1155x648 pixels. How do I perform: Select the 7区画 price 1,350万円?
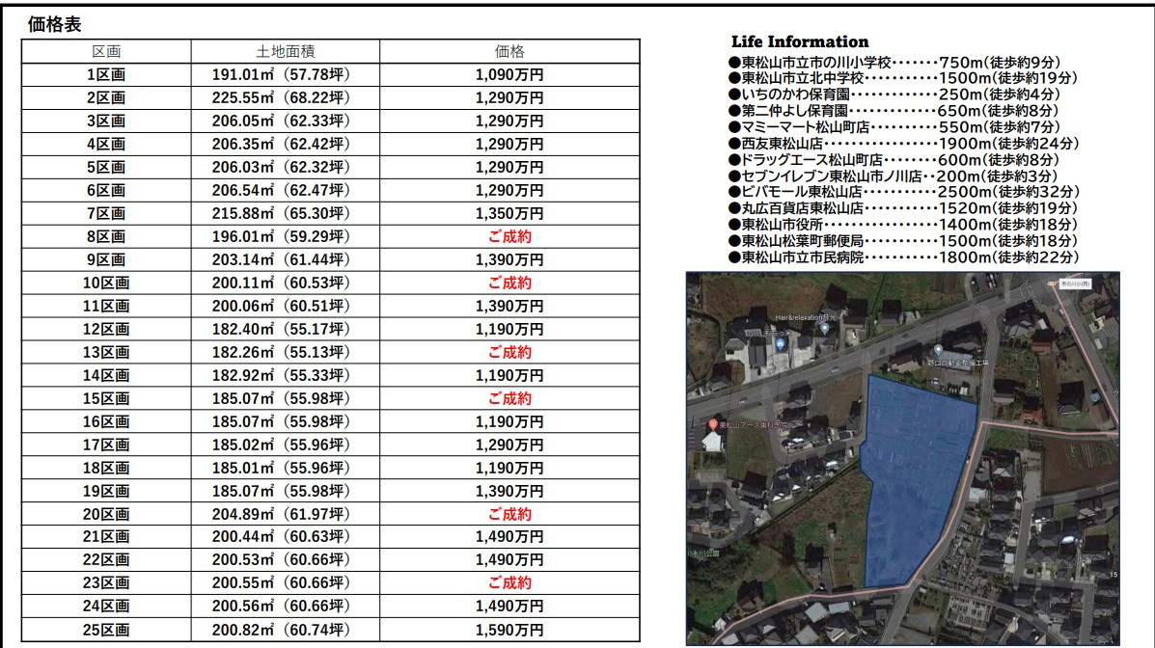(509, 213)
